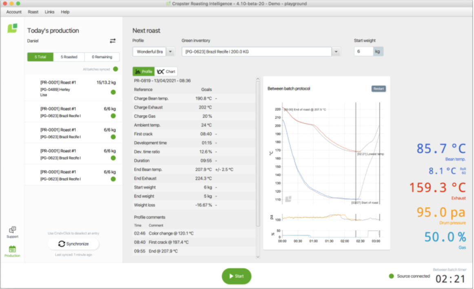Open the Help menu
The width and height of the screenshot is (474, 289).
click(x=65, y=12)
